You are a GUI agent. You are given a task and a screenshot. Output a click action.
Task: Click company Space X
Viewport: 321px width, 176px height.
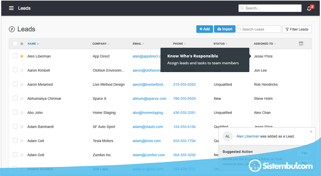[x=99, y=98]
